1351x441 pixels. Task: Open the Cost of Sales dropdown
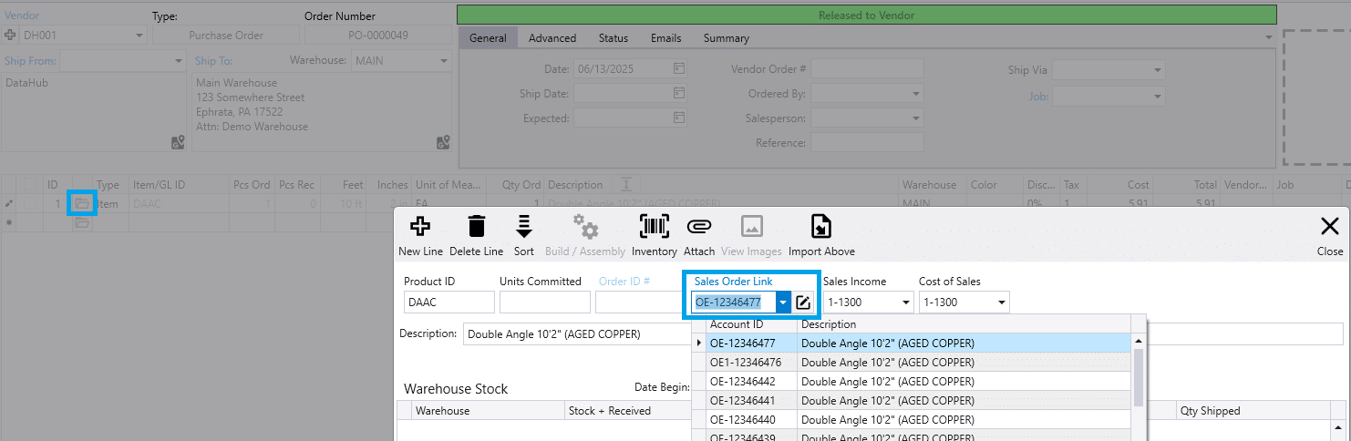coord(1001,303)
